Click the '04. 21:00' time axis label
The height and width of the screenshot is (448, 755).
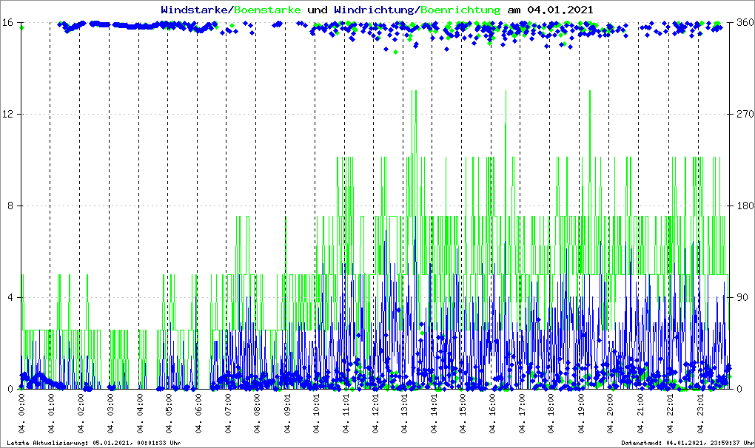click(x=640, y=414)
